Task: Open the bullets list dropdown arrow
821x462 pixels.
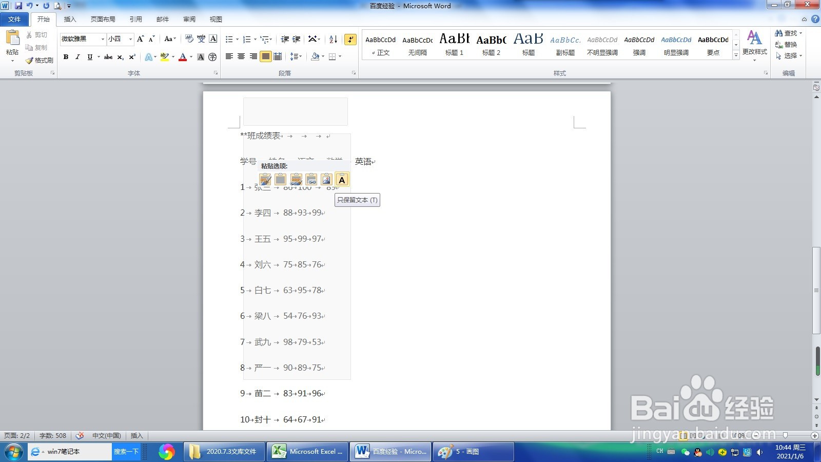Action: [237, 40]
